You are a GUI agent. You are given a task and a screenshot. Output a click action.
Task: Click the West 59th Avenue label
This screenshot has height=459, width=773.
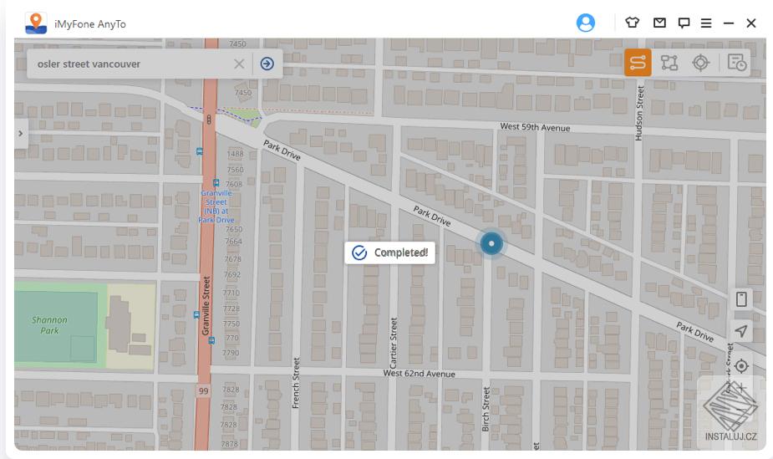coord(535,127)
